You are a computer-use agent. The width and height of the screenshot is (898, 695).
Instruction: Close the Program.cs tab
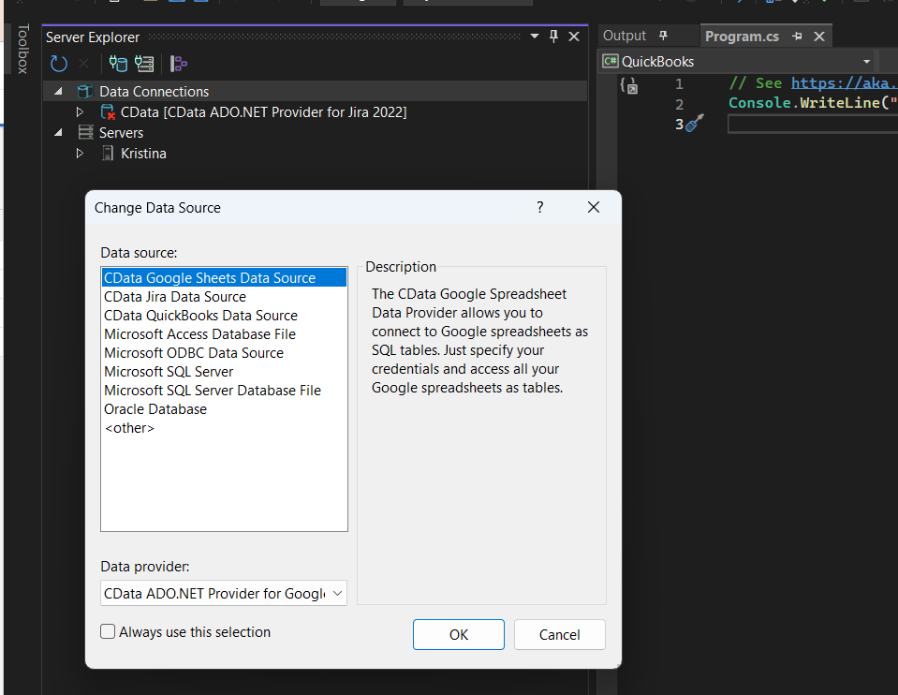[819, 37]
